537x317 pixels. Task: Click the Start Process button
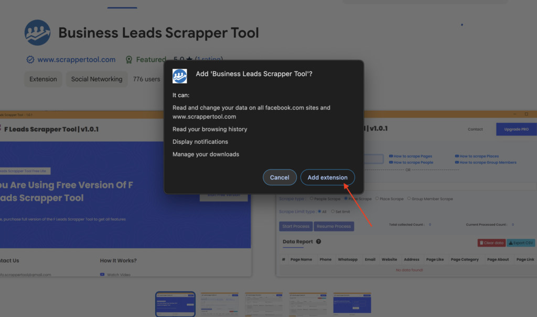click(295, 226)
